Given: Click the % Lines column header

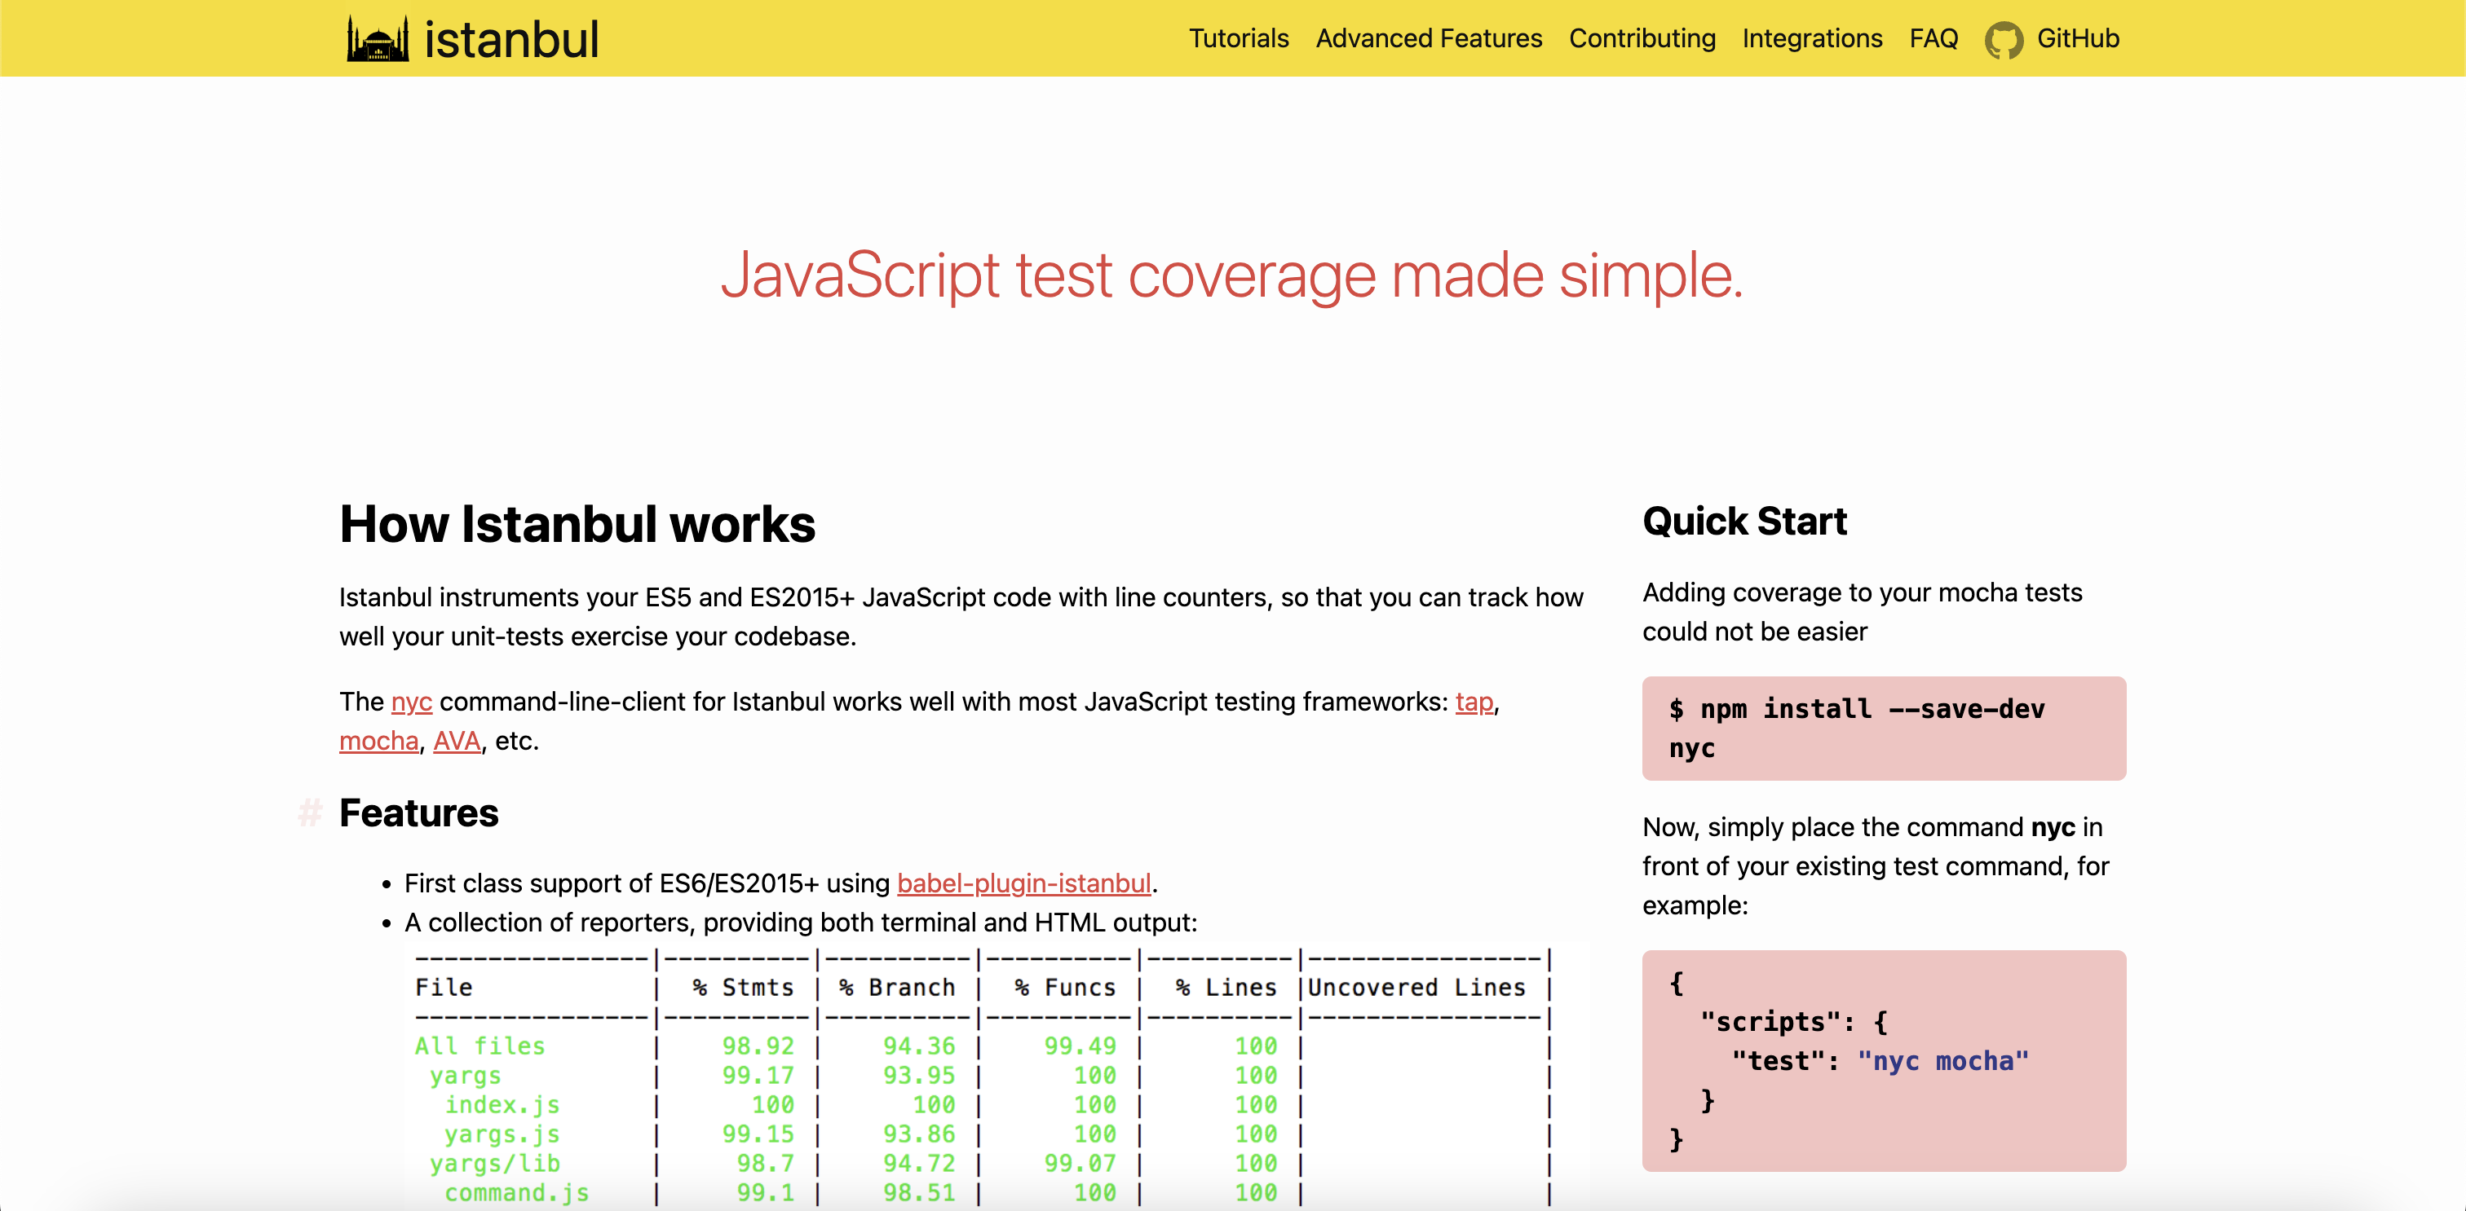Looking at the screenshot, I should tap(1226, 989).
